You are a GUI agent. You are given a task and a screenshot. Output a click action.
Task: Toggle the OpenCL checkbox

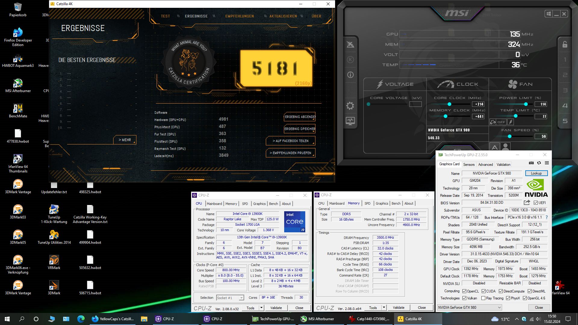click(464, 291)
